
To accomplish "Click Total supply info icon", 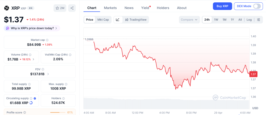I will [29, 84].
